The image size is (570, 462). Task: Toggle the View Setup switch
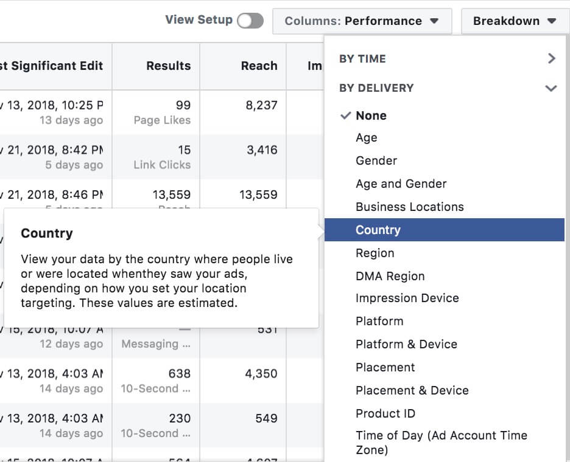250,20
